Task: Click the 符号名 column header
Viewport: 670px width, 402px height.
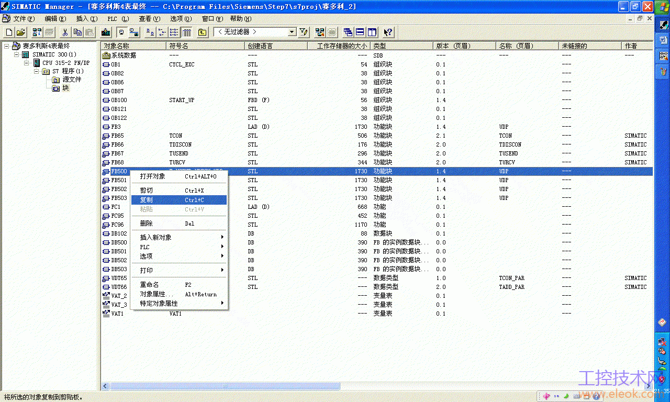Action: [206, 46]
